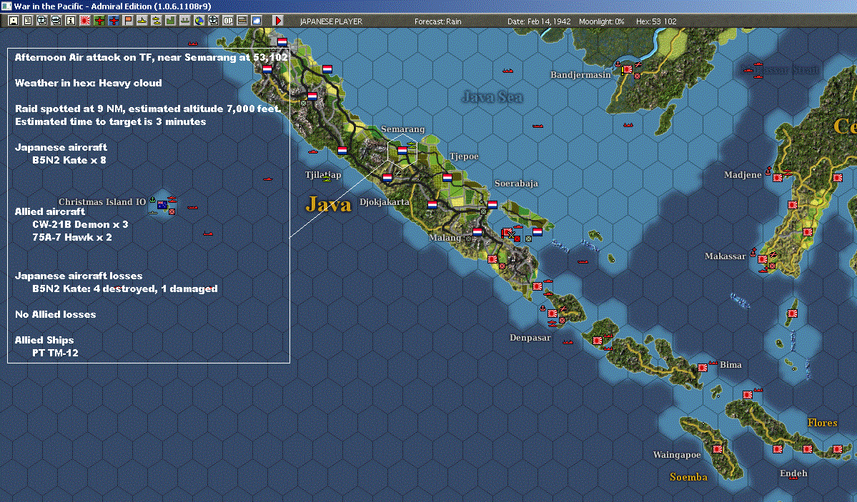Click 'No Allied losses' line in report
This screenshot has height=502, width=857.
[55, 314]
